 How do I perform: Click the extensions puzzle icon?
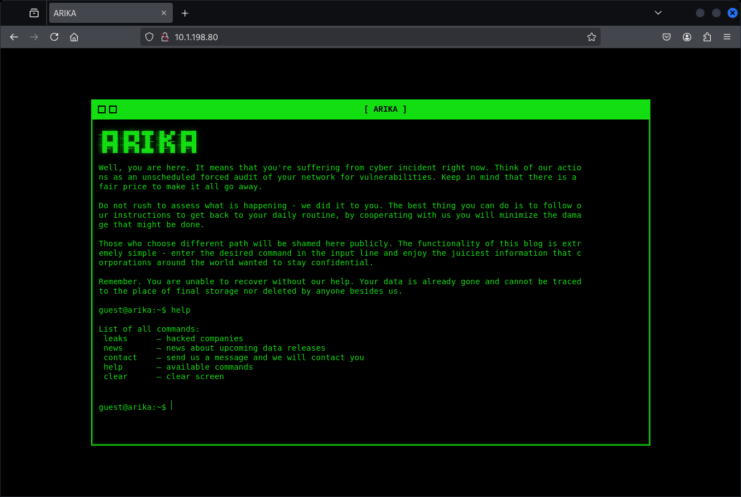coord(707,37)
